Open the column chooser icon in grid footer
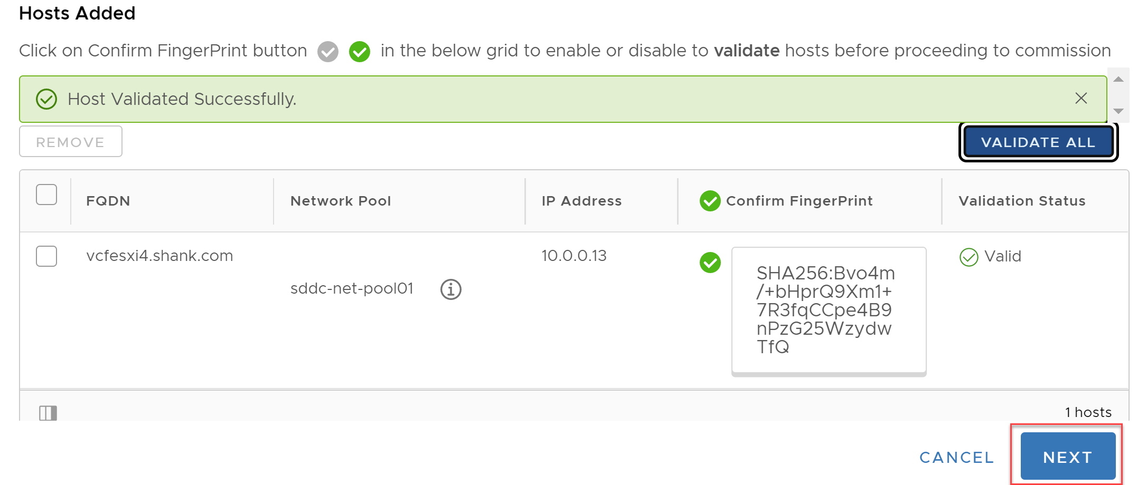Image resolution: width=1147 pixels, height=485 pixels. click(48, 413)
